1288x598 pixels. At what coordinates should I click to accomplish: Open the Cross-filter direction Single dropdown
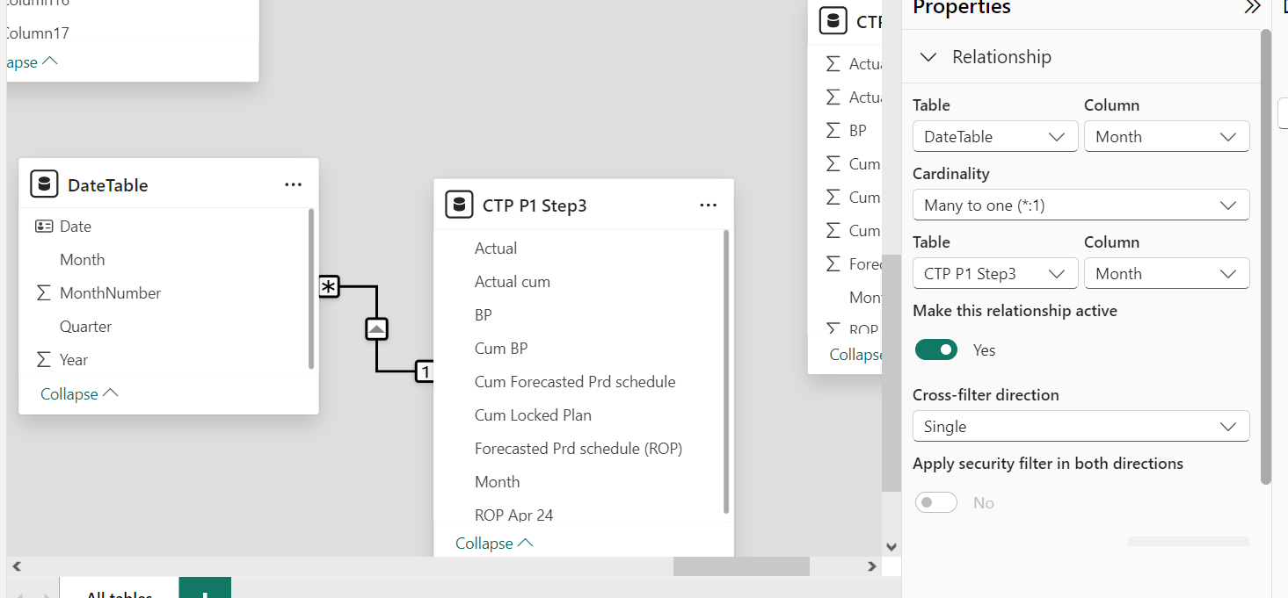(x=1081, y=427)
